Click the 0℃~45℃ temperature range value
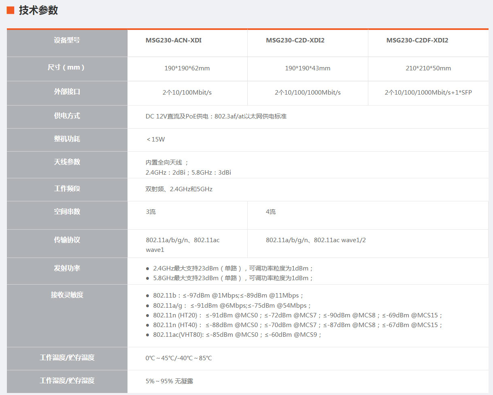 (178, 358)
